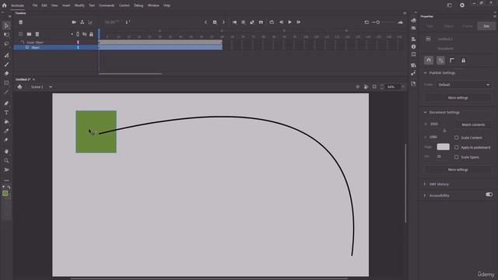This screenshot has height=280, width=498.
Task: Select the Lasso tool
Action: [x=6, y=44]
